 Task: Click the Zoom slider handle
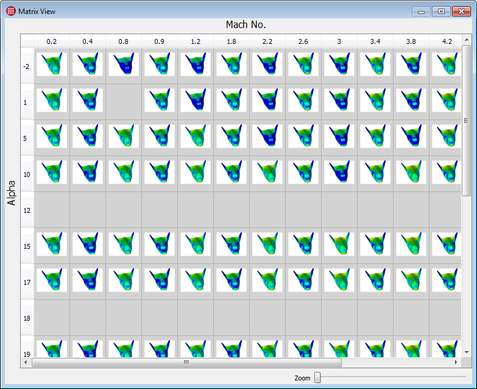tap(317, 377)
